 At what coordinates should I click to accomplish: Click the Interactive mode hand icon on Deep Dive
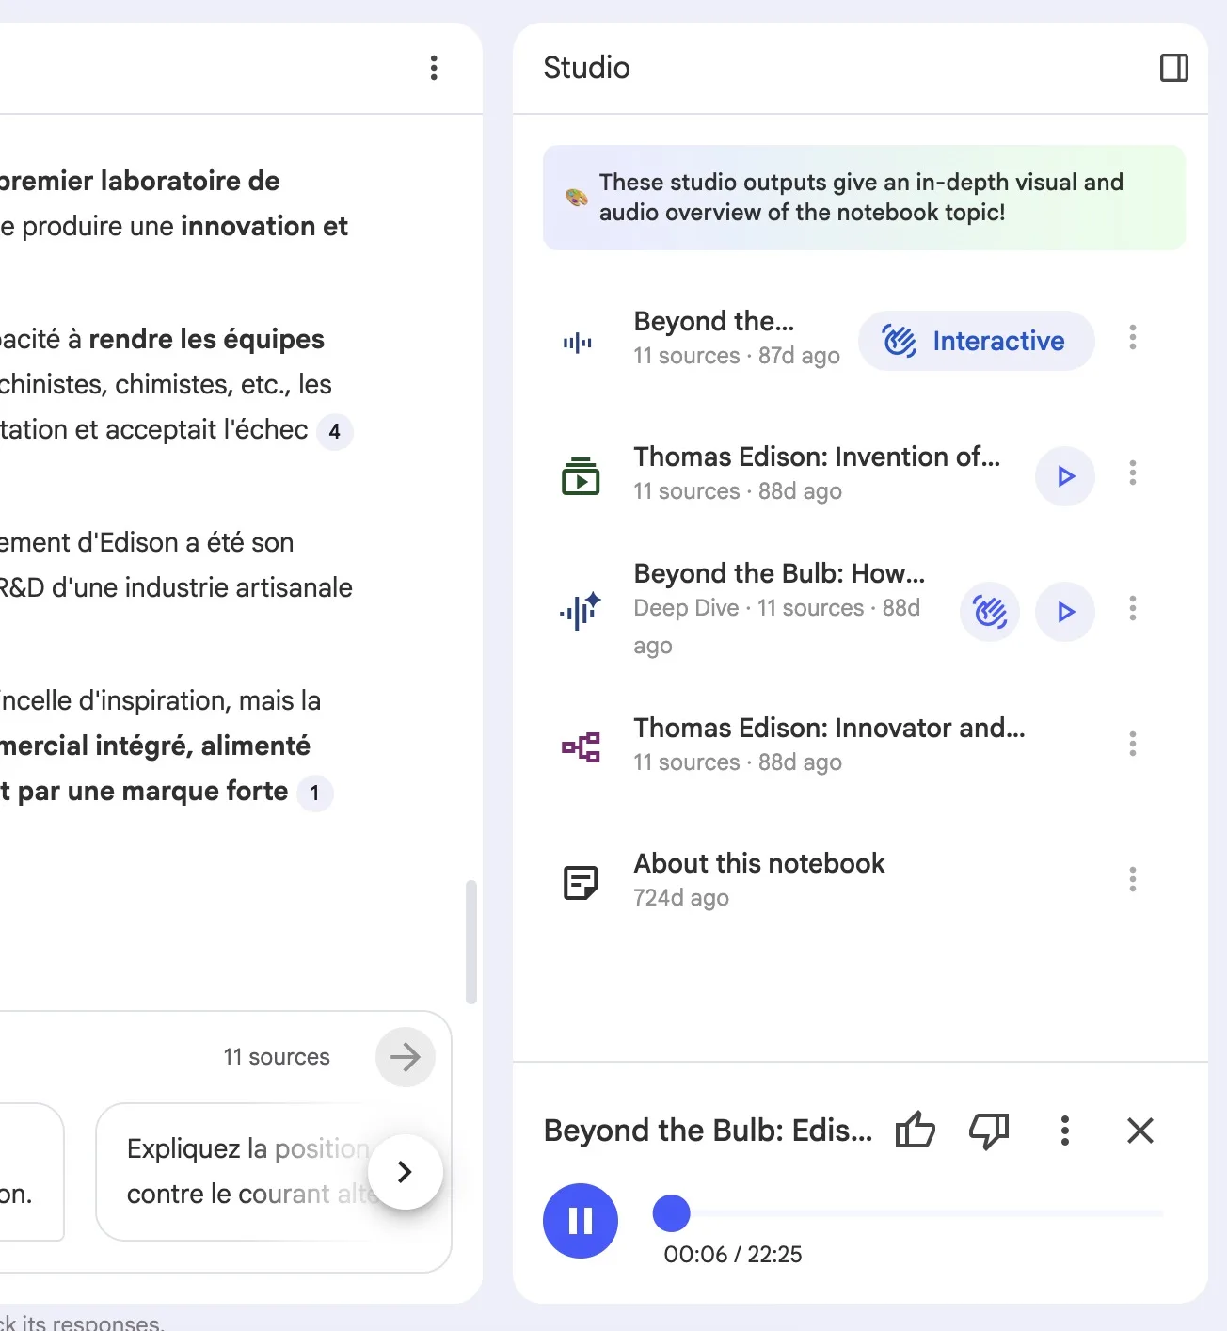989,612
